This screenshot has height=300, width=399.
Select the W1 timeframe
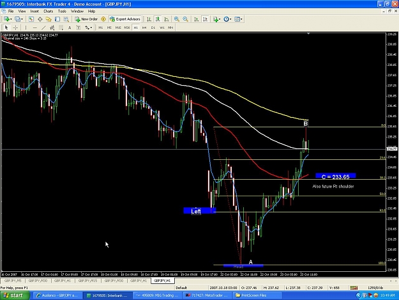coord(162,28)
